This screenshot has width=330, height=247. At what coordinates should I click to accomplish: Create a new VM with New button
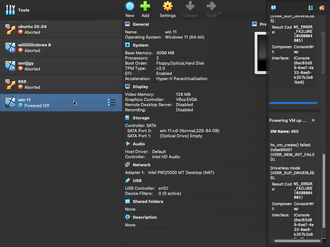(130, 9)
